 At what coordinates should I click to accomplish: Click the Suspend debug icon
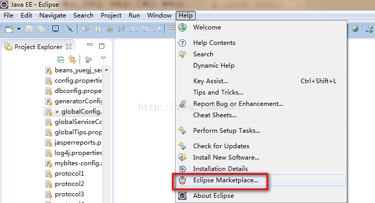pyautogui.click(x=98, y=29)
